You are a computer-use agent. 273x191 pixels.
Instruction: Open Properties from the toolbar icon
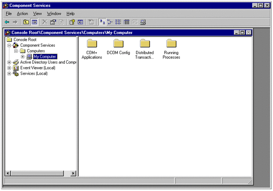(53, 22)
